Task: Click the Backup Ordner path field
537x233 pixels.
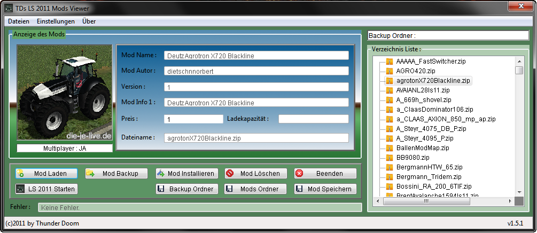Action: click(448, 35)
